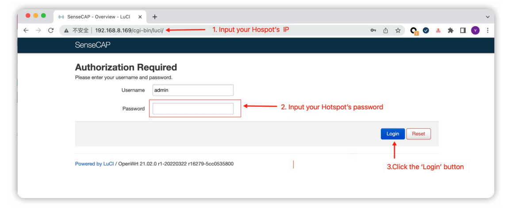Click the yellow macOS minimize button
515x209 pixels.
35,16
